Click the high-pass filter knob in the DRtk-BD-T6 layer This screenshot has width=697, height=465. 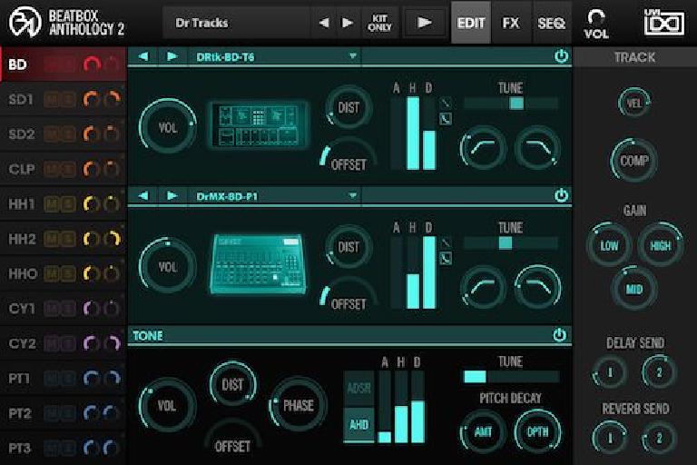[x=483, y=148]
